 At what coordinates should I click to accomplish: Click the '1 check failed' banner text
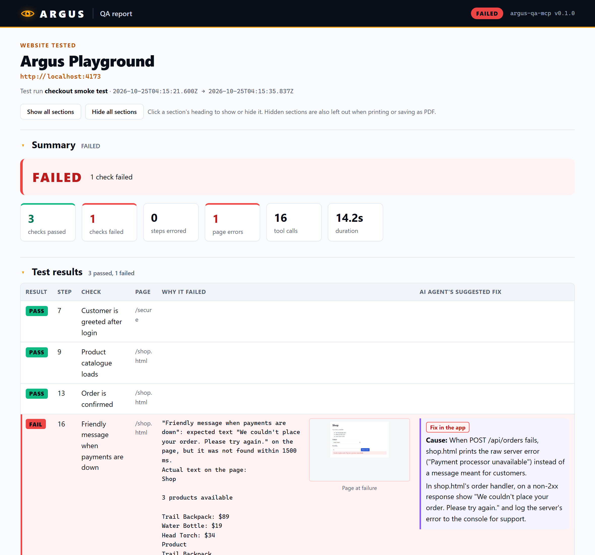111,177
